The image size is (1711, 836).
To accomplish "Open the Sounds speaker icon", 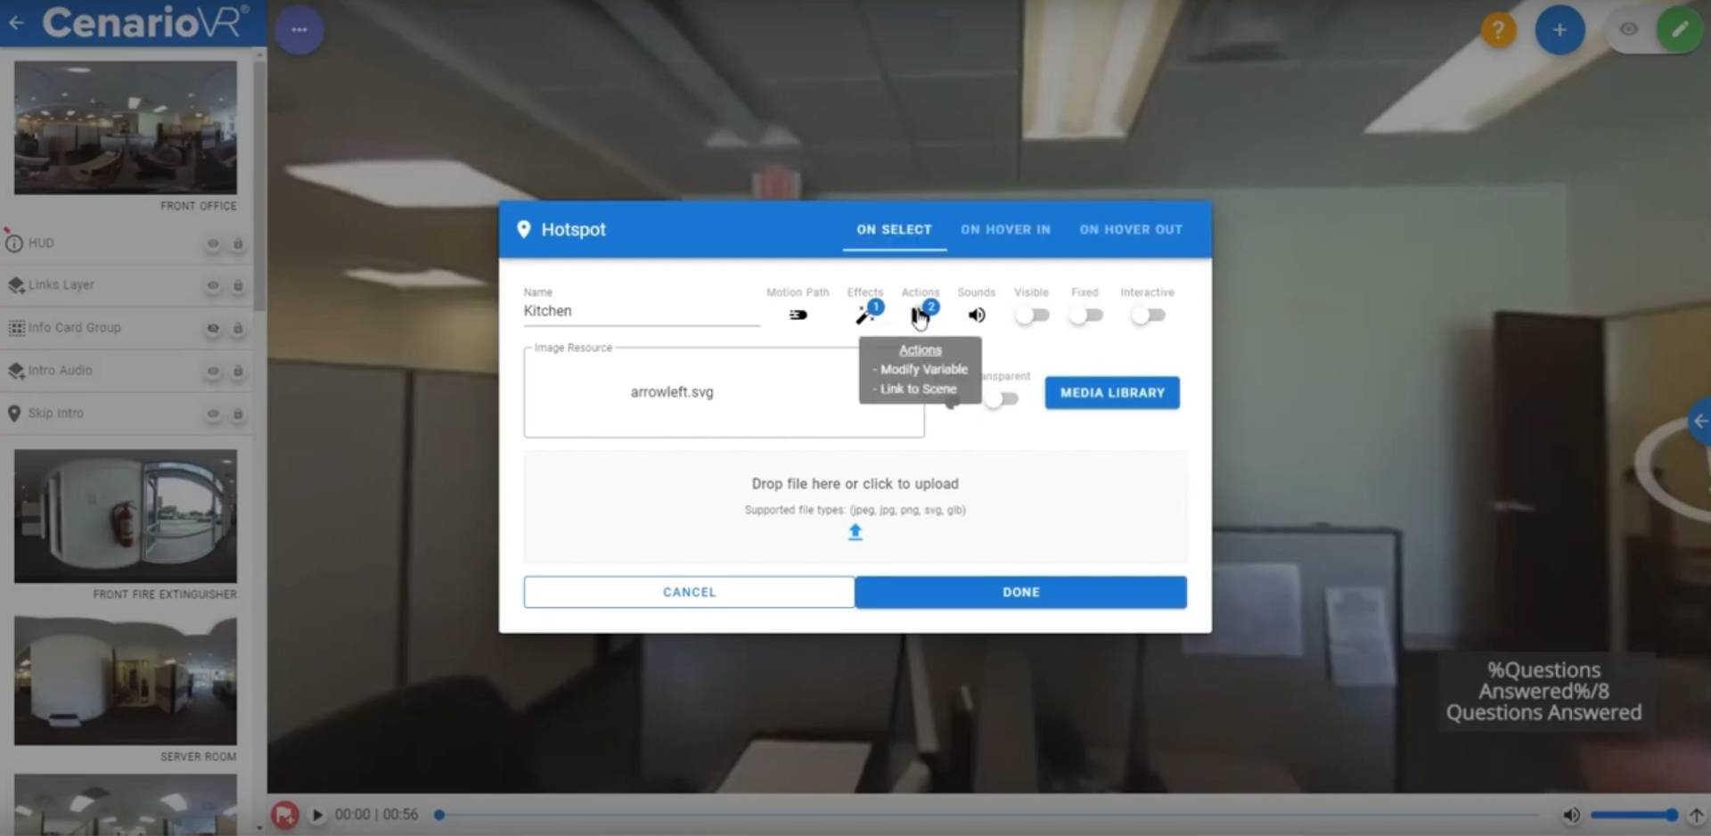I will coord(977,315).
